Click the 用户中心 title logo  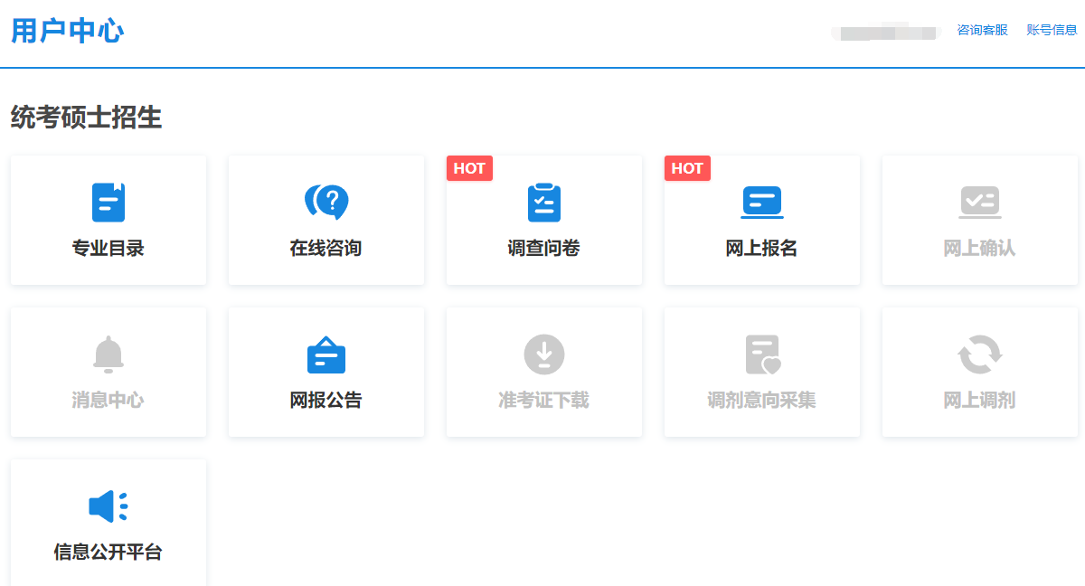[x=68, y=31]
